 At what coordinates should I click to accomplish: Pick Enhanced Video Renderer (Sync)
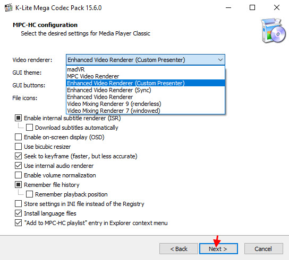pyautogui.click(x=146, y=90)
